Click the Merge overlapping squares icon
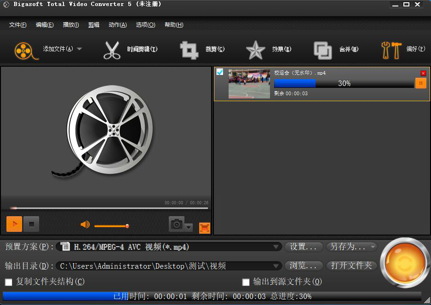Image resolution: width=431 pixels, height=305 pixels. 322,50
